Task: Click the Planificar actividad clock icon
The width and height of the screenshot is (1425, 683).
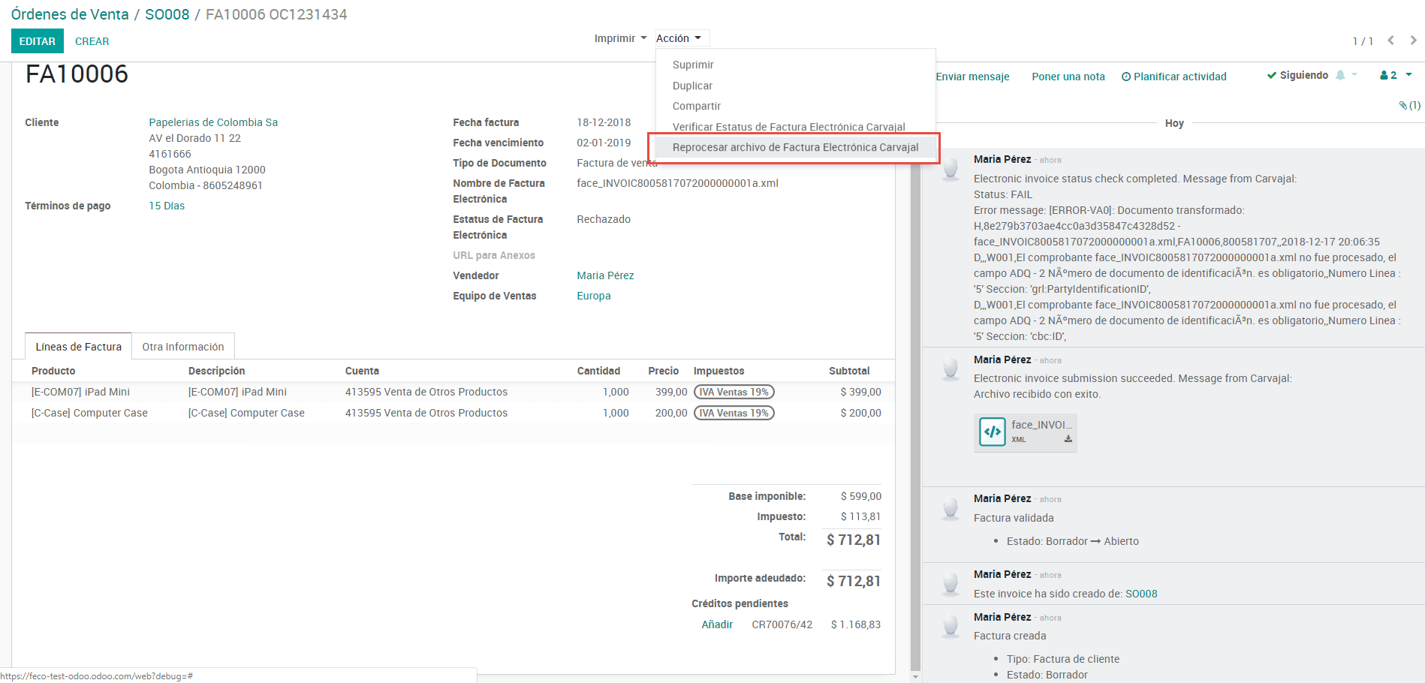Action: click(x=1125, y=77)
